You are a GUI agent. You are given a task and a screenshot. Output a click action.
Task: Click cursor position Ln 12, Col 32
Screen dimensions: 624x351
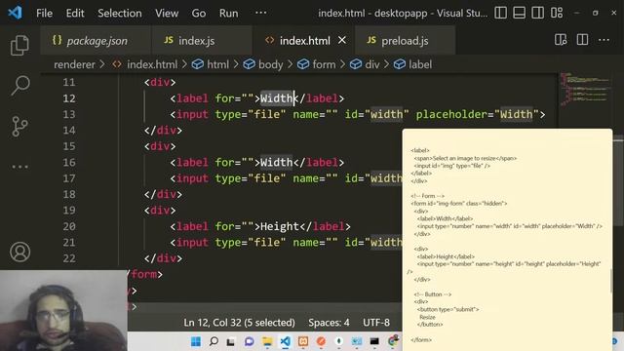(x=239, y=323)
